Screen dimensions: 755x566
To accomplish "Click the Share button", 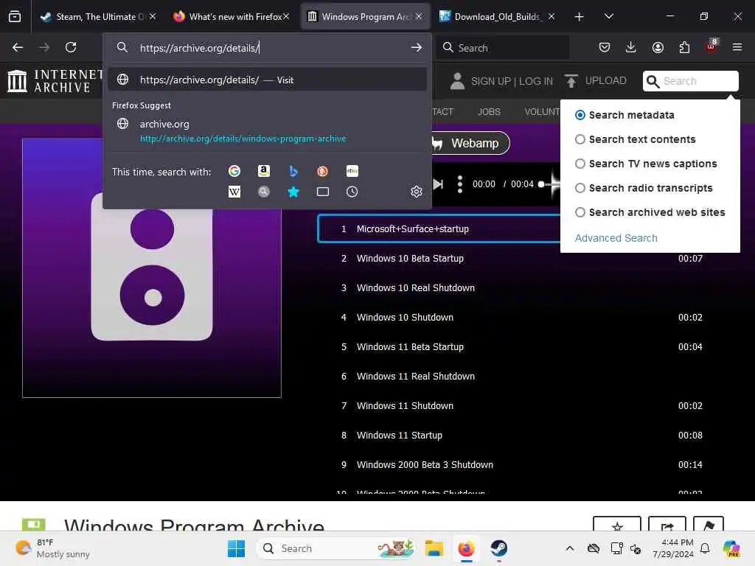I will [667, 525].
